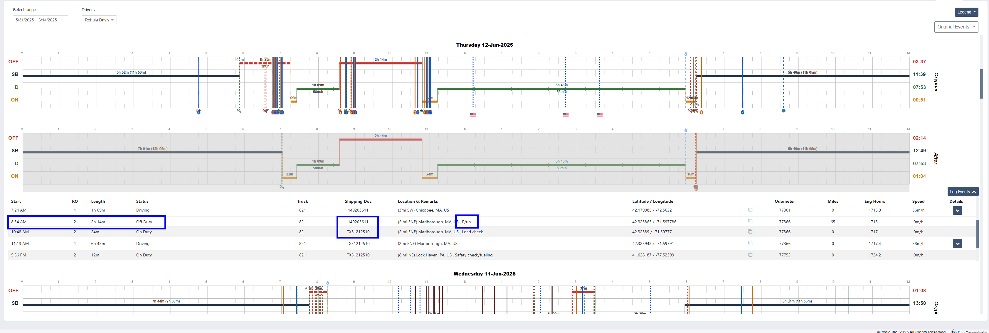Open the Original Events dropdown
989x333 pixels.
956,27
